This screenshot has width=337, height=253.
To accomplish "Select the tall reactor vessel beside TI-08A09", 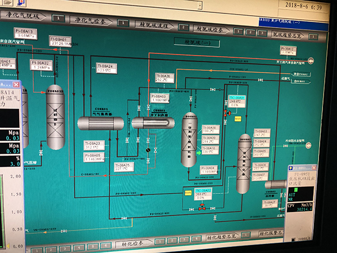I will 190,140.
